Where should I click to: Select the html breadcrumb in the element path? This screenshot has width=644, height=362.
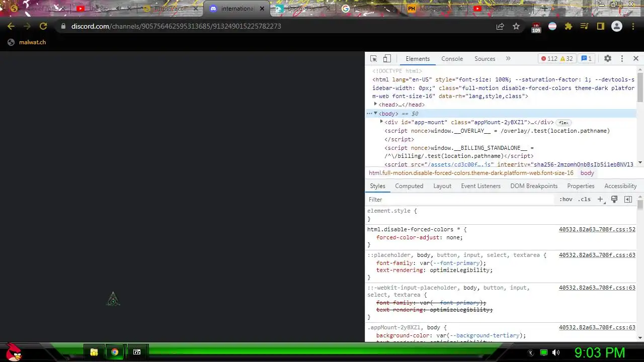click(x=471, y=173)
